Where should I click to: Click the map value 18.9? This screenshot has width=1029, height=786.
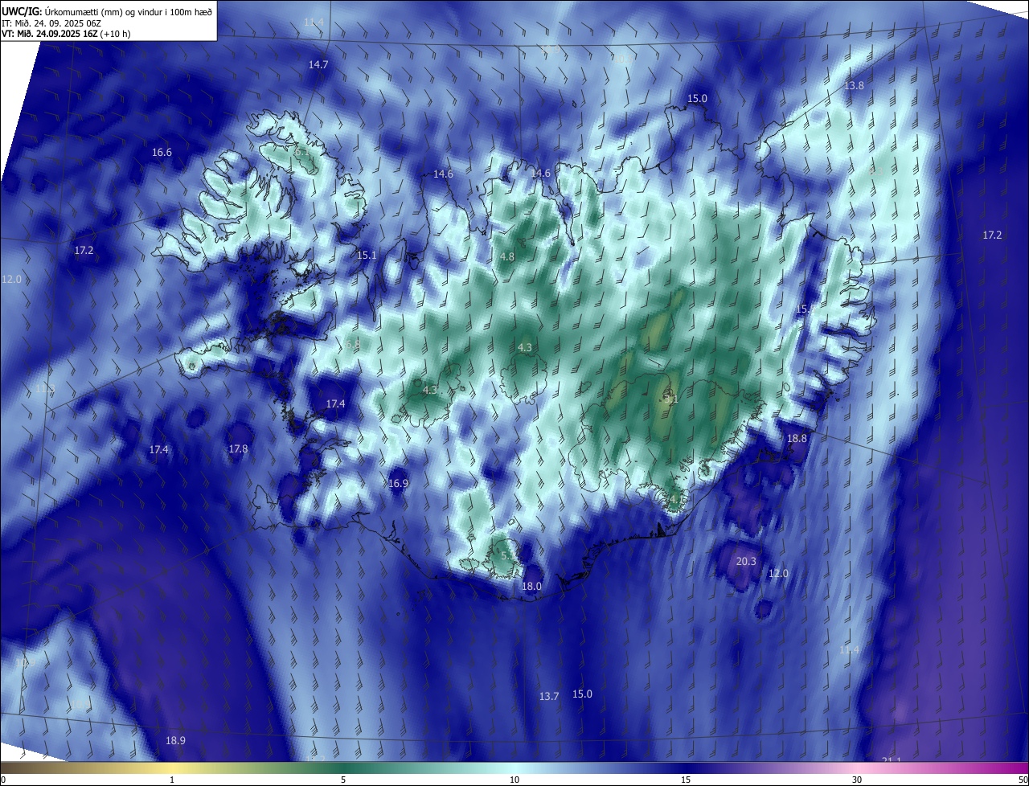click(x=175, y=741)
